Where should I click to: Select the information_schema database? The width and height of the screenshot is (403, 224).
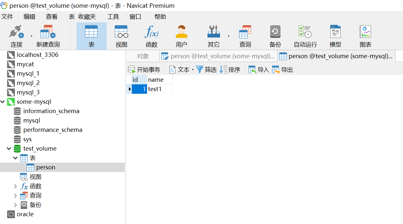[51, 111]
